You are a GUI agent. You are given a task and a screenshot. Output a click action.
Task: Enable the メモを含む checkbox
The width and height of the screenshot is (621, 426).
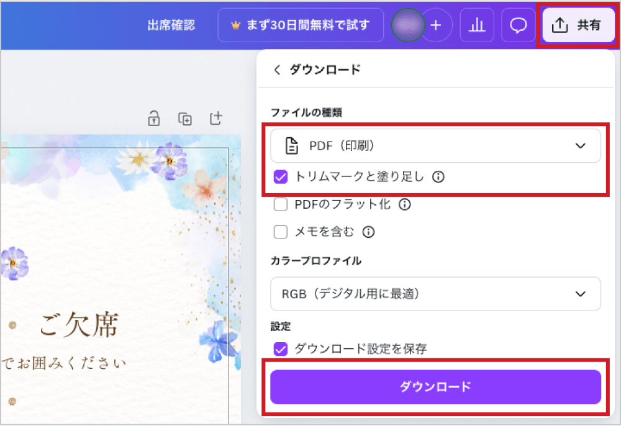pos(281,232)
